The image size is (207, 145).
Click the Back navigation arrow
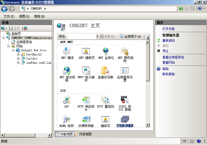tap(4, 9)
